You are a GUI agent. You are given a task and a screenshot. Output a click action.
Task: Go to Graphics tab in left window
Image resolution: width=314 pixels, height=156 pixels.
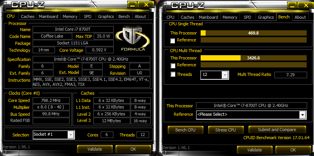tap(106, 16)
